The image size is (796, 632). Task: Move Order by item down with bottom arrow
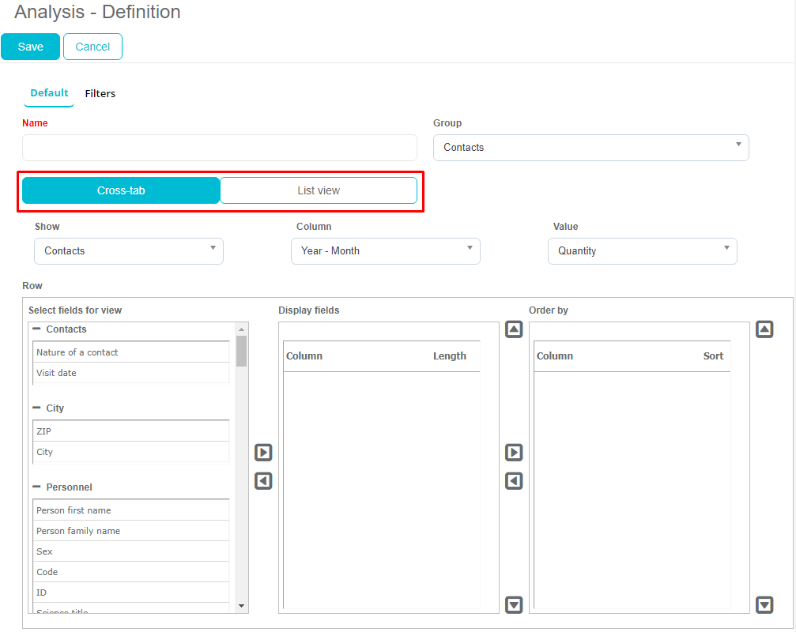coord(764,605)
